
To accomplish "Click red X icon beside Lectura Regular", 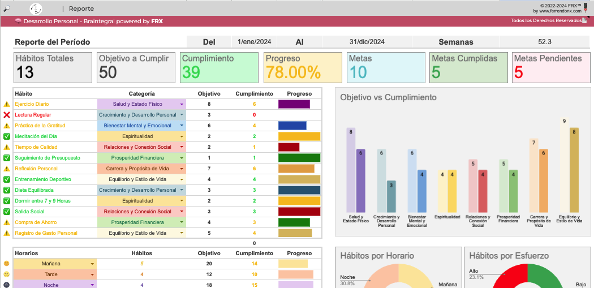I will 6,115.
